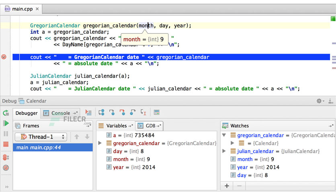Screen dimensions: 336x195
Task: Click Watches panel header icon
Action: pos(225,126)
